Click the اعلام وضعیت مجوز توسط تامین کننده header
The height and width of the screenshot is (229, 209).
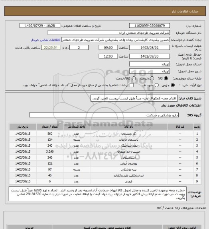click(x=107, y=227)
